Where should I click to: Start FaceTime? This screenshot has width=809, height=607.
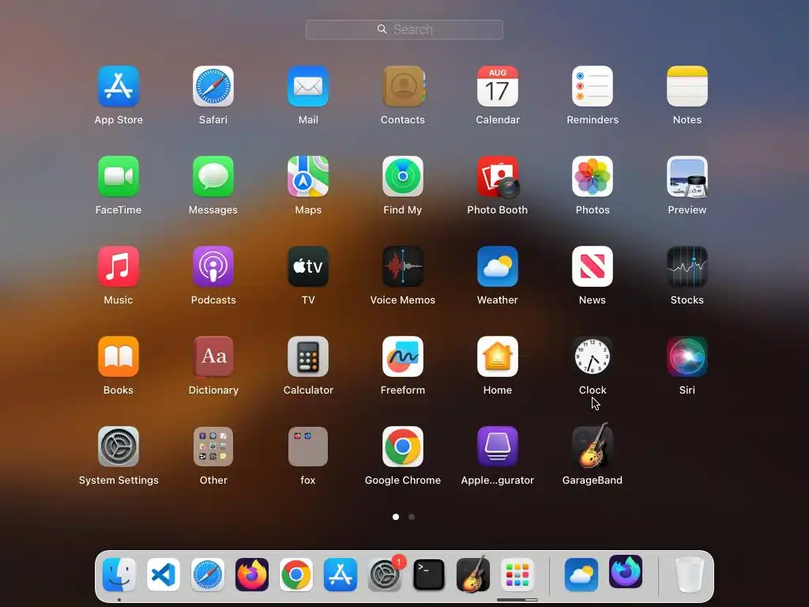click(119, 176)
